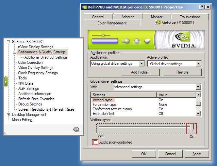Select Desktop Management label
Screen dimensions: 217x166
click(x=29, y=115)
